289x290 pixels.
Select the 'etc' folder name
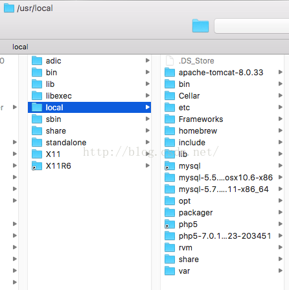[x=184, y=108]
